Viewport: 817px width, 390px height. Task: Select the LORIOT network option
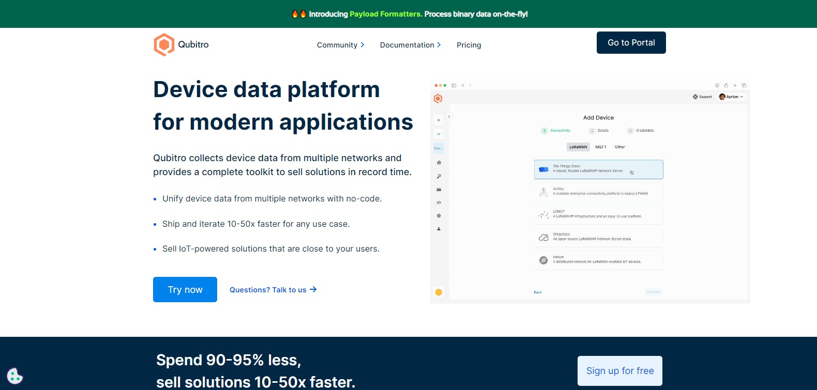(598, 215)
